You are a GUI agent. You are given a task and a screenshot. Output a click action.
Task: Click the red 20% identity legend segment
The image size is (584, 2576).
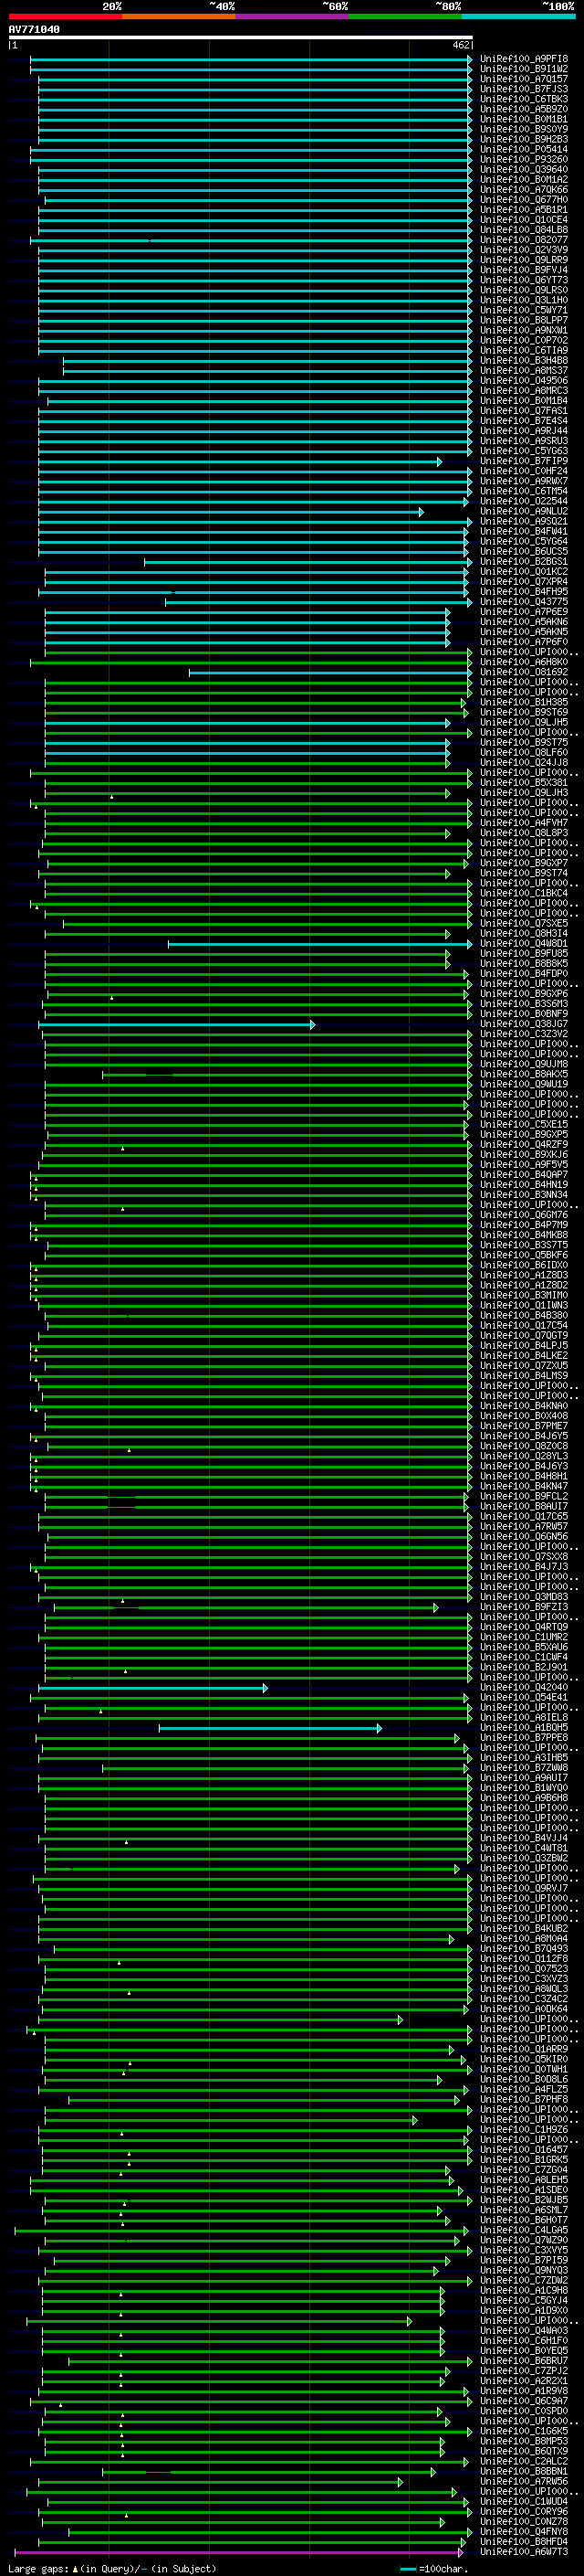pyautogui.click(x=65, y=16)
